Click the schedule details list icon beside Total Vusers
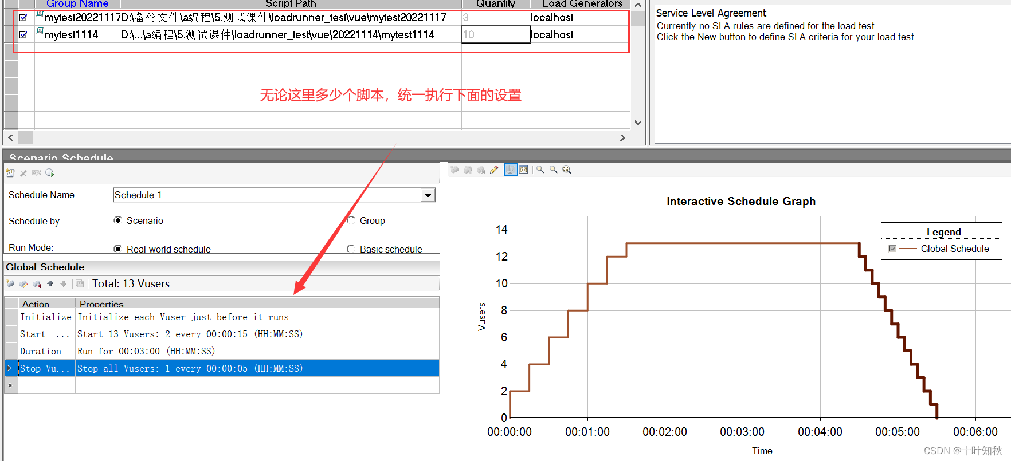 tap(80, 283)
